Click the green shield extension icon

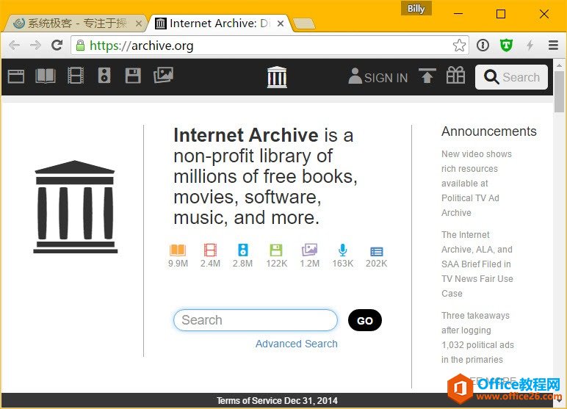(x=506, y=46)
